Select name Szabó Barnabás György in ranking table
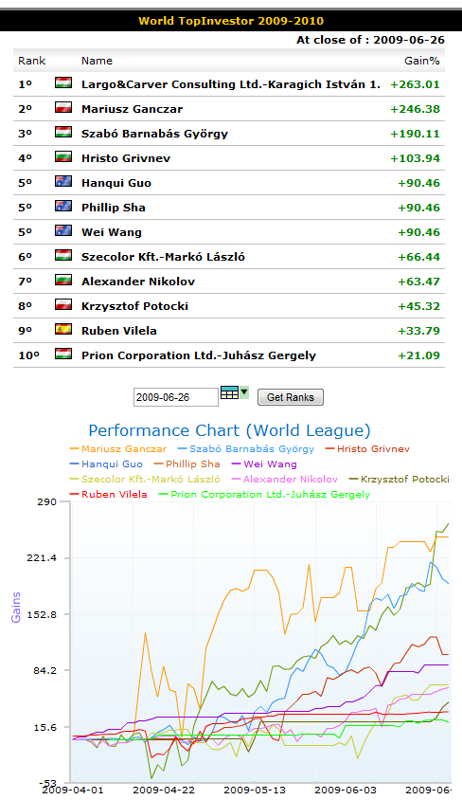The image size is (462, 800). (155, 134)
